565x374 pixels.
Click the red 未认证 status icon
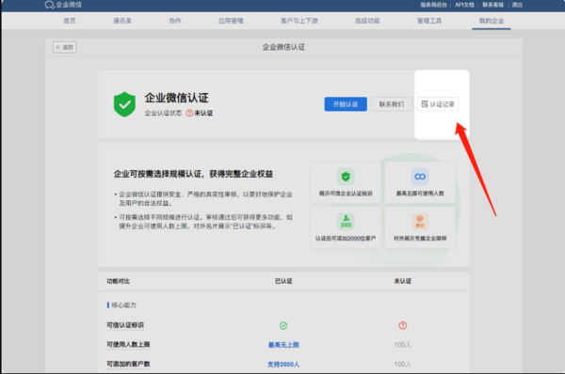point(189,113)
